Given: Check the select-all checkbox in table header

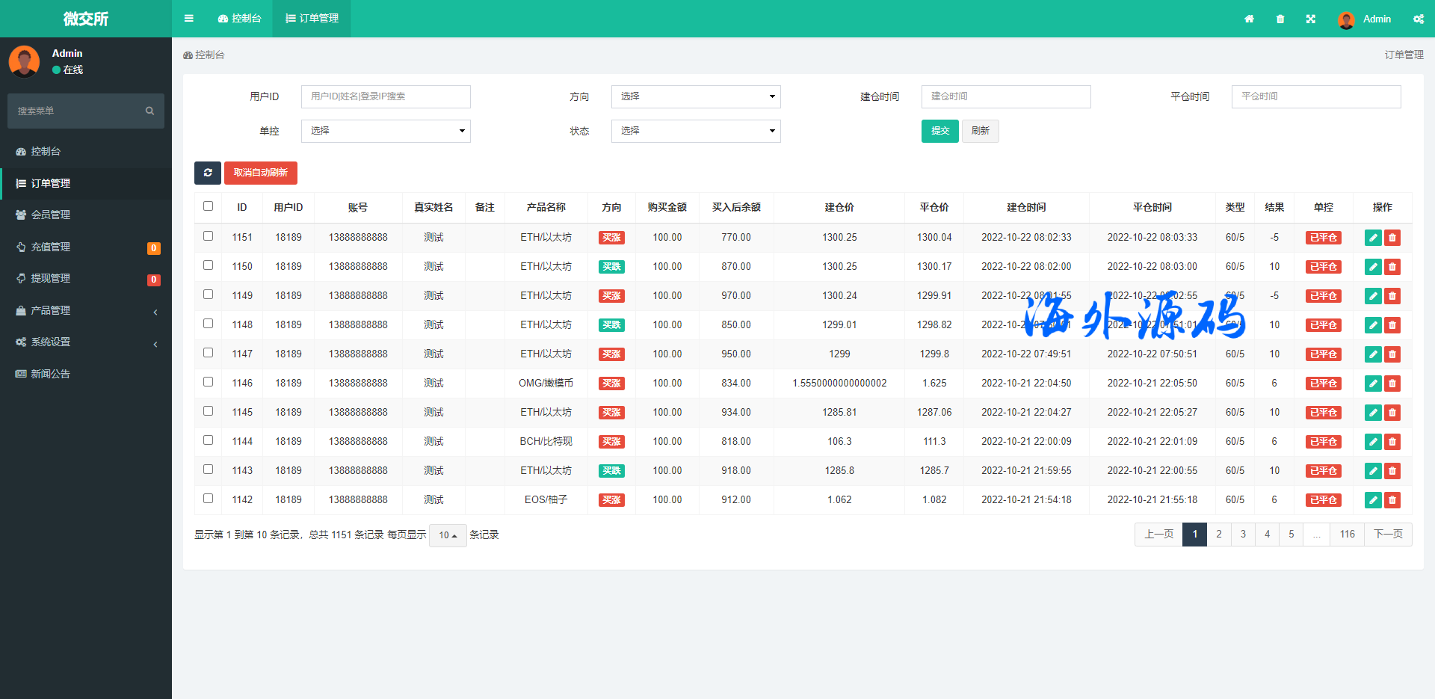Looking at the screenshot, I should click(209, 206).
